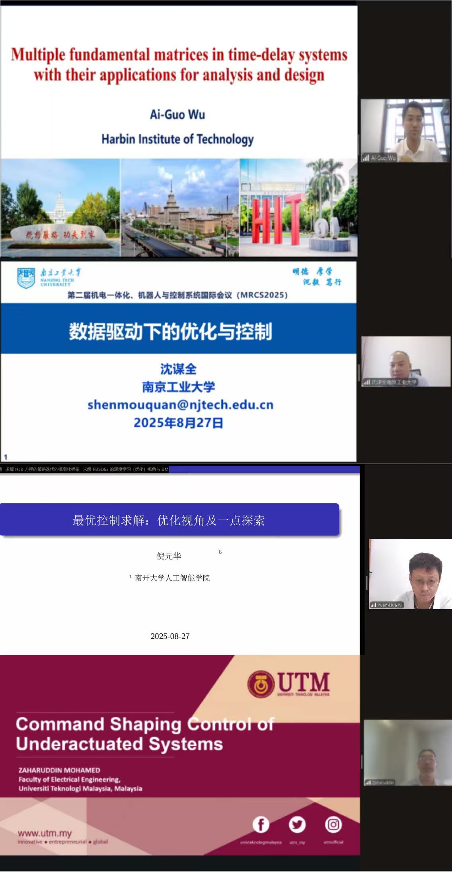Screen dimensions: 452x872
Task: Click the shenmouquan@njtech.edu.cn email address
Action: tap(181, 405)
